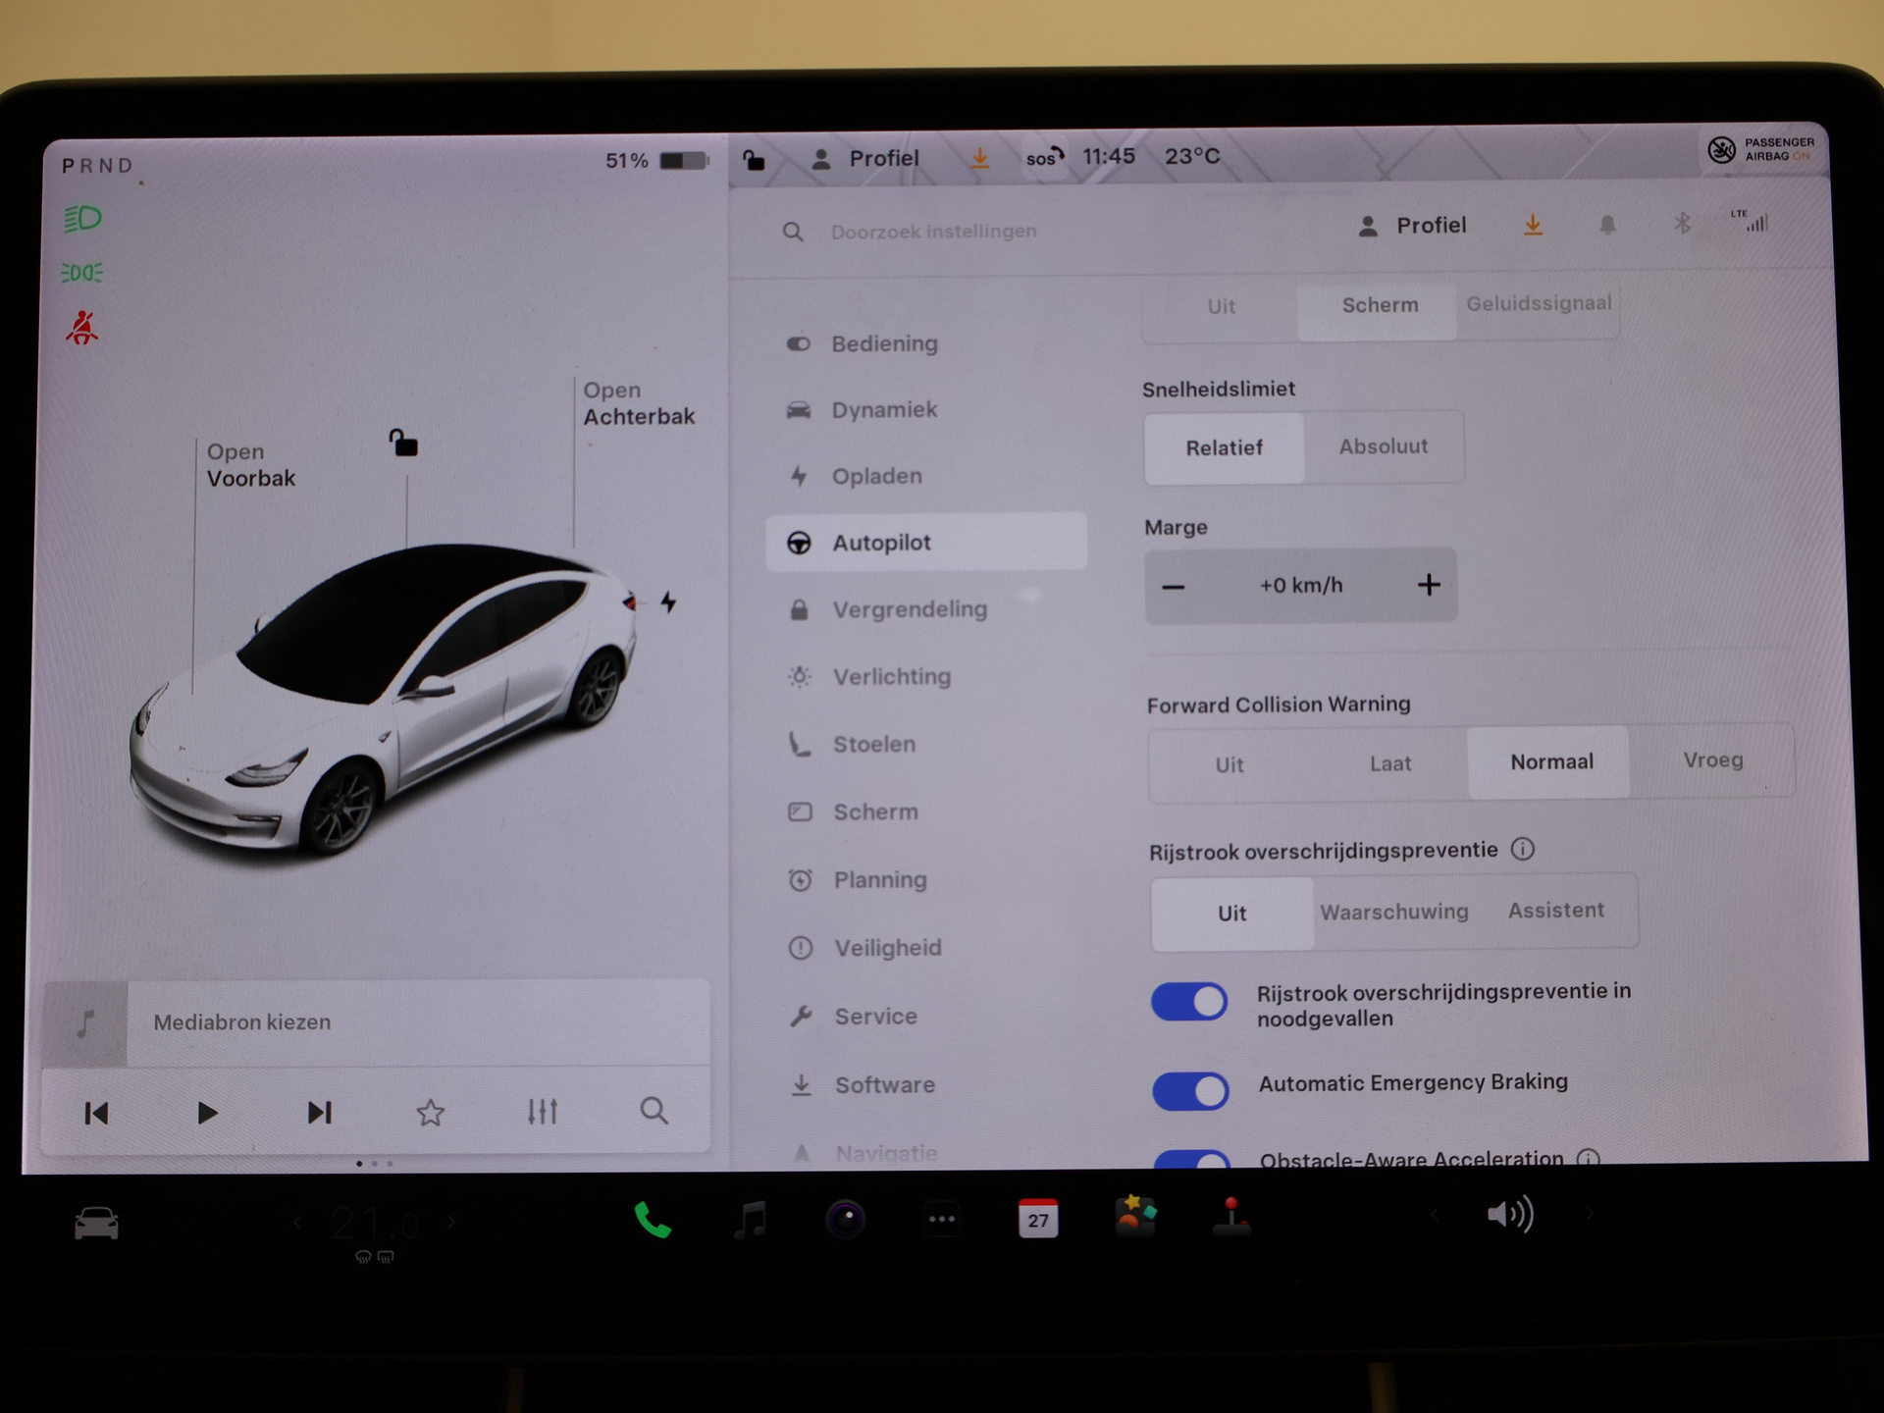This screenshot has width=1884, height=1413.
Task: Tap the SOS indicator in the status bar
Action: [x=1045, y=157]
